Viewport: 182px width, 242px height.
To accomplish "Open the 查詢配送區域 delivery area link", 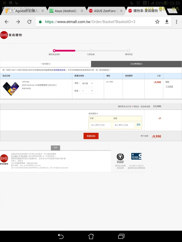I will tap(60, 70).
